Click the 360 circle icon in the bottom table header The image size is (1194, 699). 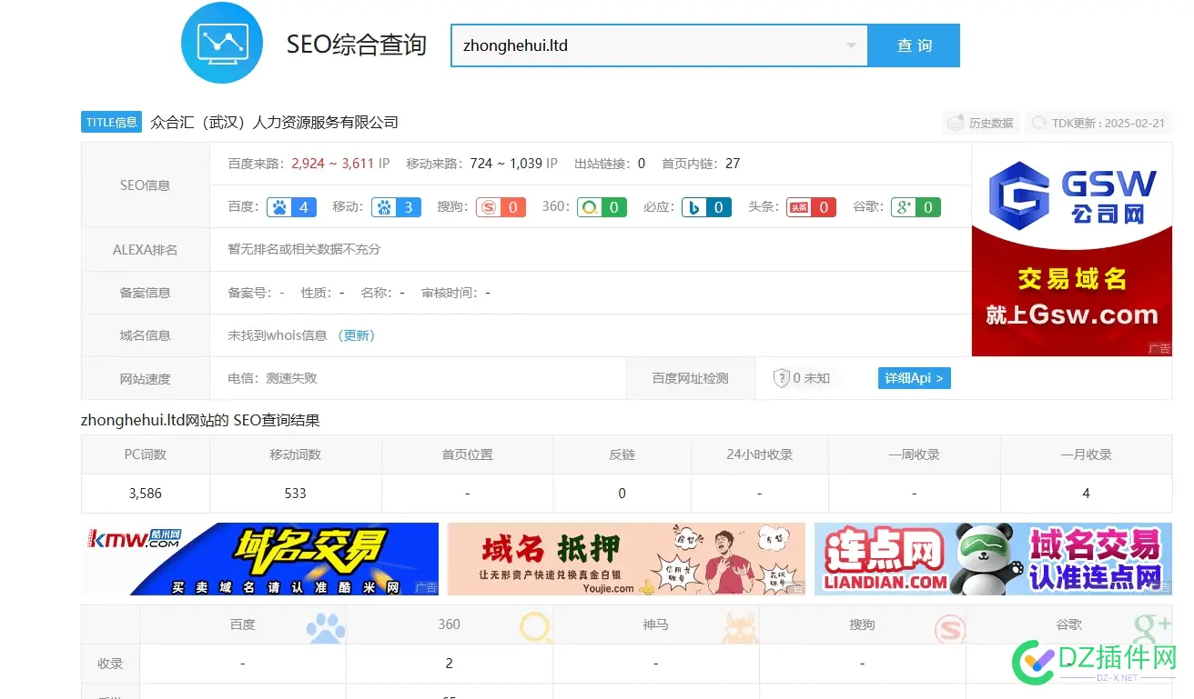pyautogui.click(x=535, y=624)
